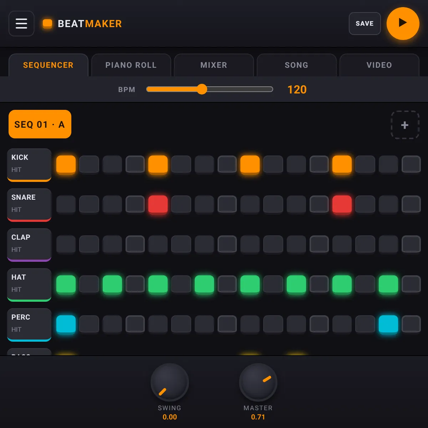Image resolution: width=428 pixels, height=428 pixels.
Task: Select the CLAP track label
Action: [x=29, y=245]
